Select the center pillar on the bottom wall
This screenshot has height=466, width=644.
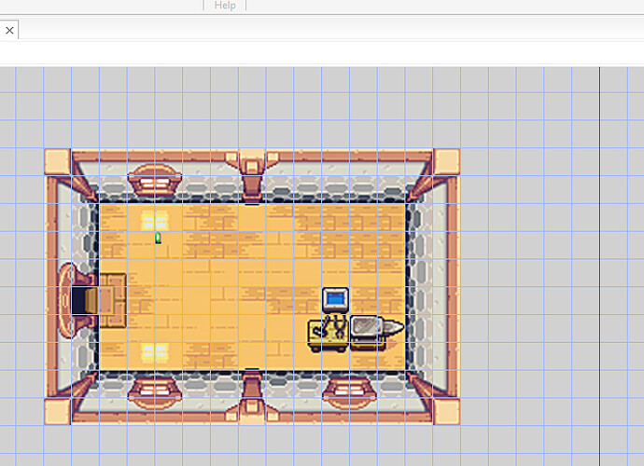(x=252, y=397)
